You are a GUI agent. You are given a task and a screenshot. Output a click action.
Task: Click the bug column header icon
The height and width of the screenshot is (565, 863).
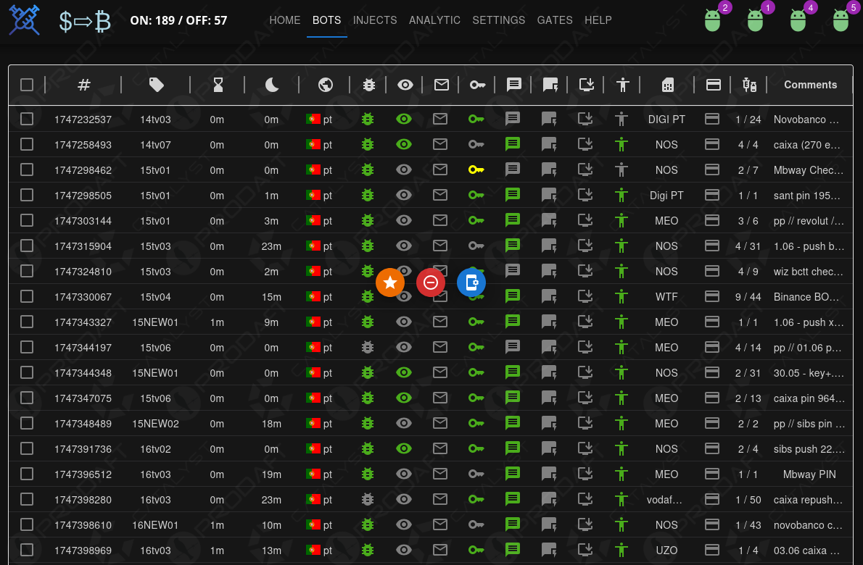coord(368,85)
